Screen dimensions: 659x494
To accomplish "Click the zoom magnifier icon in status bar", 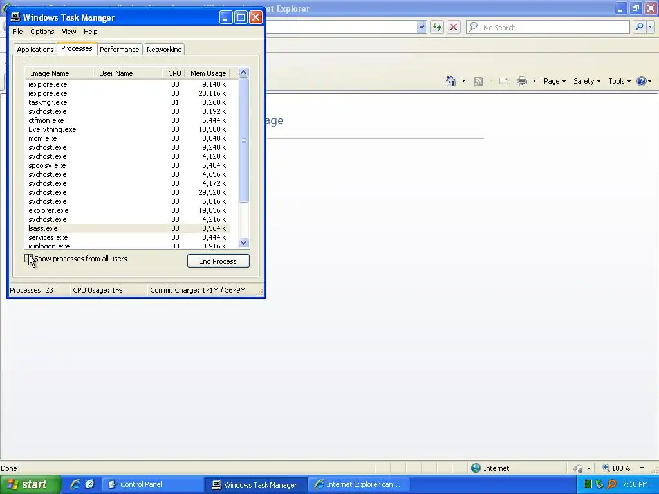I will [606, 468].
